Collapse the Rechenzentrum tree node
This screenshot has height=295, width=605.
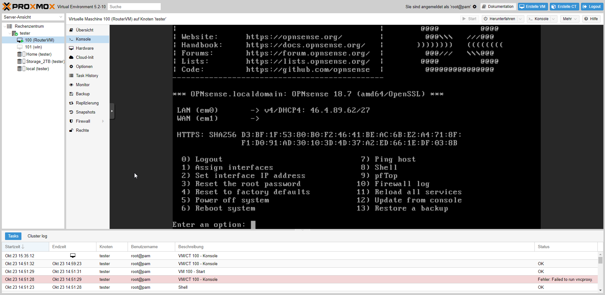[x=5, y=26]
